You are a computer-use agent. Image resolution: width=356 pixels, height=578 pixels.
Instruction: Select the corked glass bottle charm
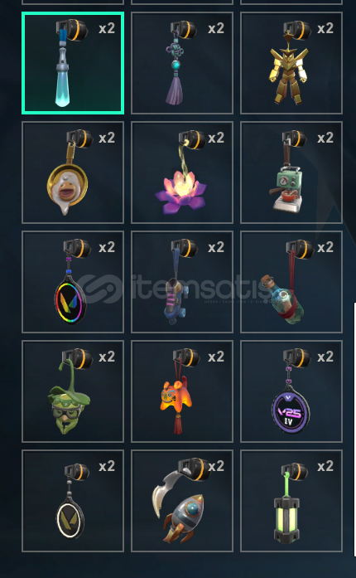point(291,282)
